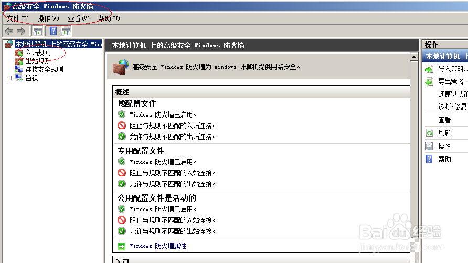Viewport: 468px width, 263px height.
Task: Click the blue Help toolbar icon
Action: tap(53, 31)
